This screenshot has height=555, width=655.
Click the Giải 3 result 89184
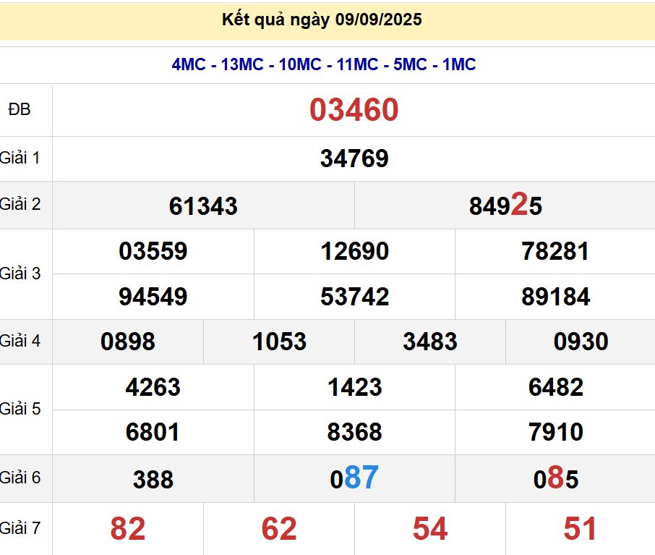click(x=555, y=297)
